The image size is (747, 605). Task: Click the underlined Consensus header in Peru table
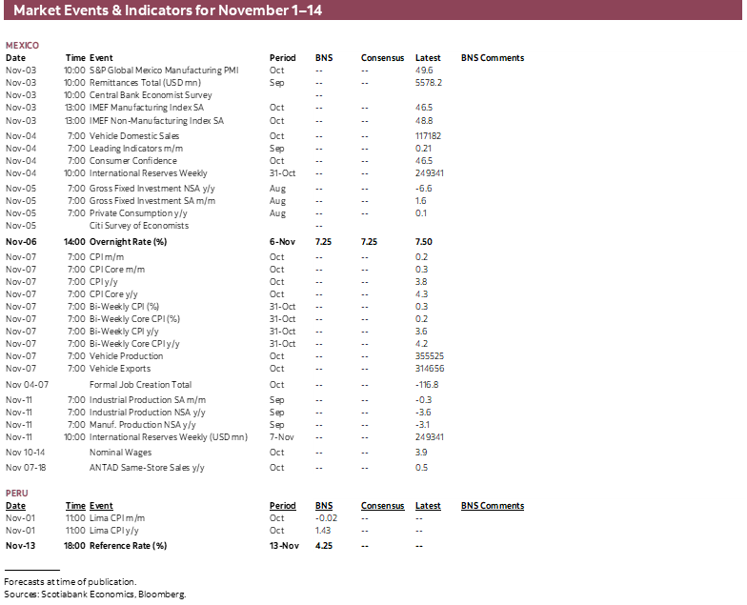pyautogui.click(x=382, y=506)
